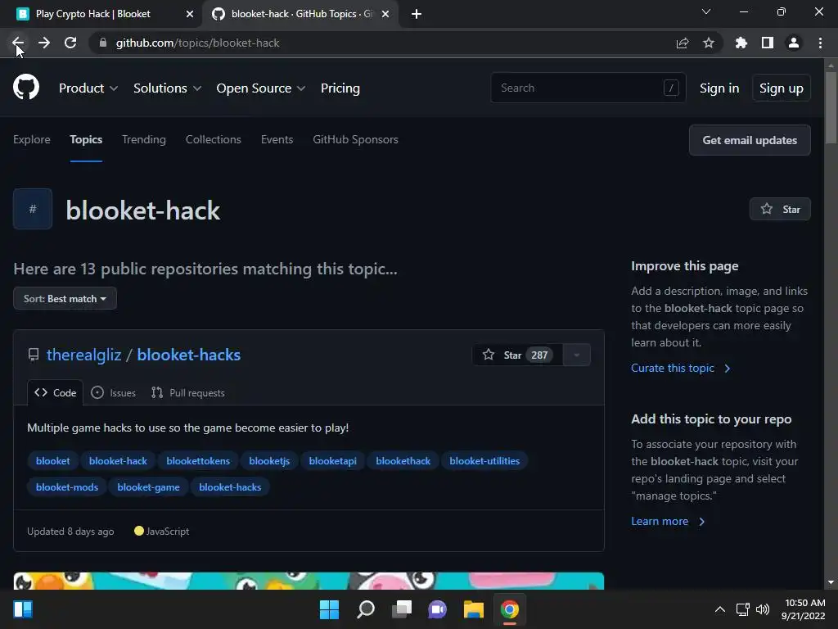Open Chrome side panel icon
The width and height of the screenshot is (838, 629).
pyautogui.click(x=768, y=43)
